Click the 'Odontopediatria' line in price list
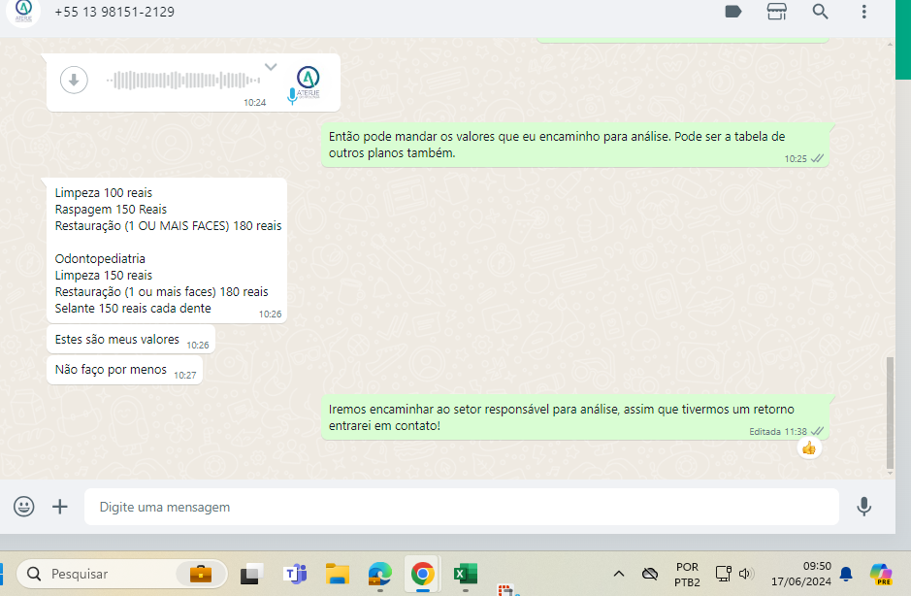911x596 pixels. click(100, 259)
